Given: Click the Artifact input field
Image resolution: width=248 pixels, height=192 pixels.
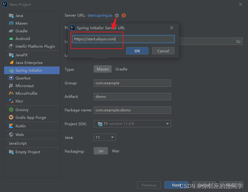Looking at the screenshot, I should pos(132,97).
